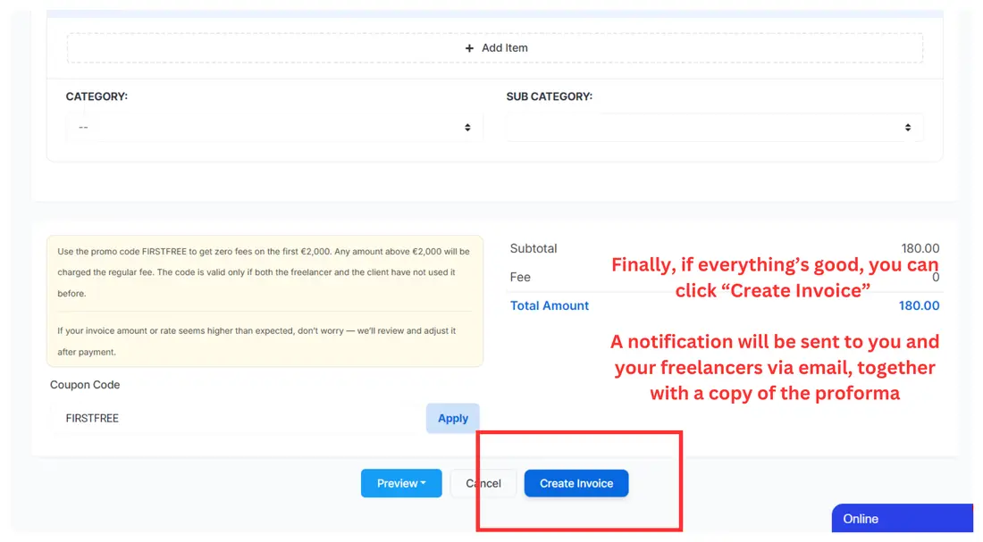Select the total value 180.00 in blue
Image resolution: width=983 pixels, height=542 pixels.
[919, 305]
